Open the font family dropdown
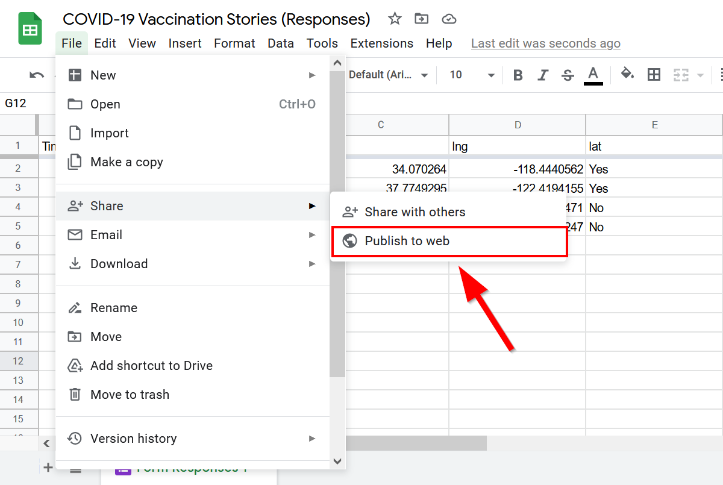 [389, 75]
